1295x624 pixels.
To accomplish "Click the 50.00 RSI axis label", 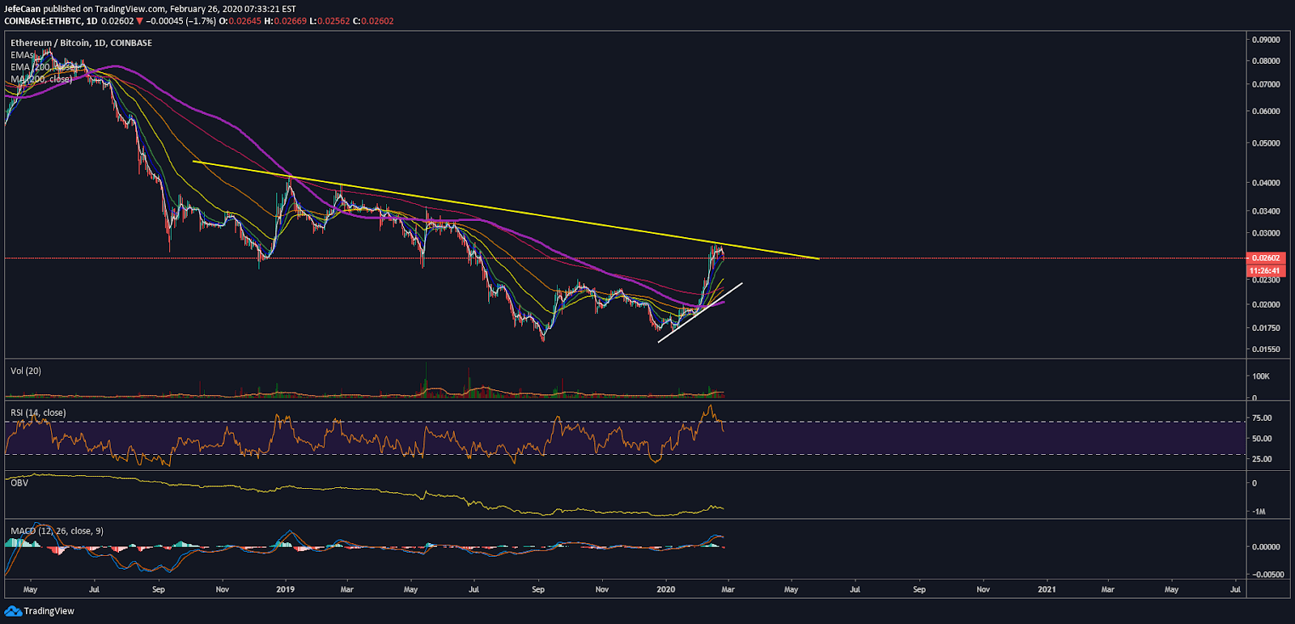I will coord(1262,439).
